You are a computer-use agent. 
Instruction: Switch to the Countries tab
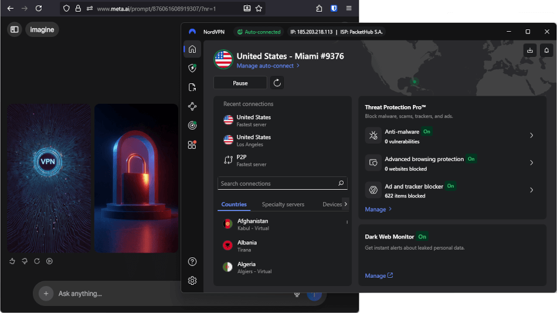[234, 205]
